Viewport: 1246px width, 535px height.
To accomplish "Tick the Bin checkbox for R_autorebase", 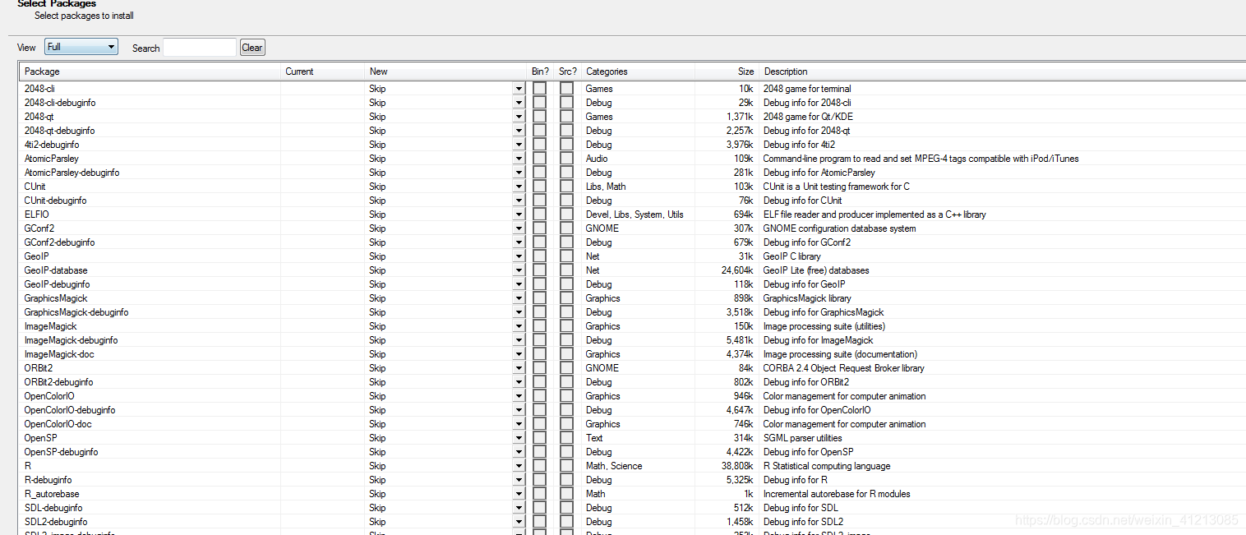I will [x=539, y=494].
